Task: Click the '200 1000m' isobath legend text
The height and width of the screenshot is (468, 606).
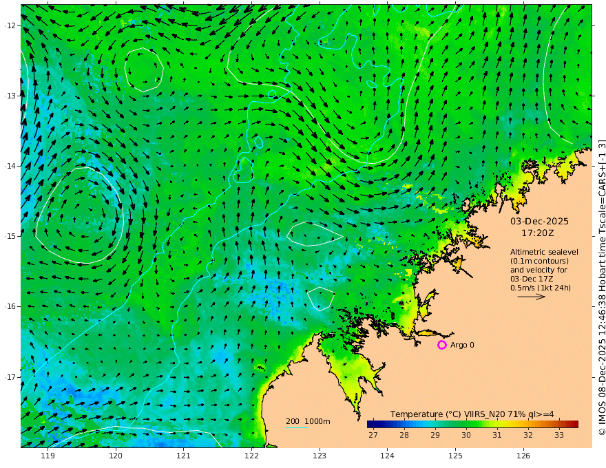Action: coord(308,421)
